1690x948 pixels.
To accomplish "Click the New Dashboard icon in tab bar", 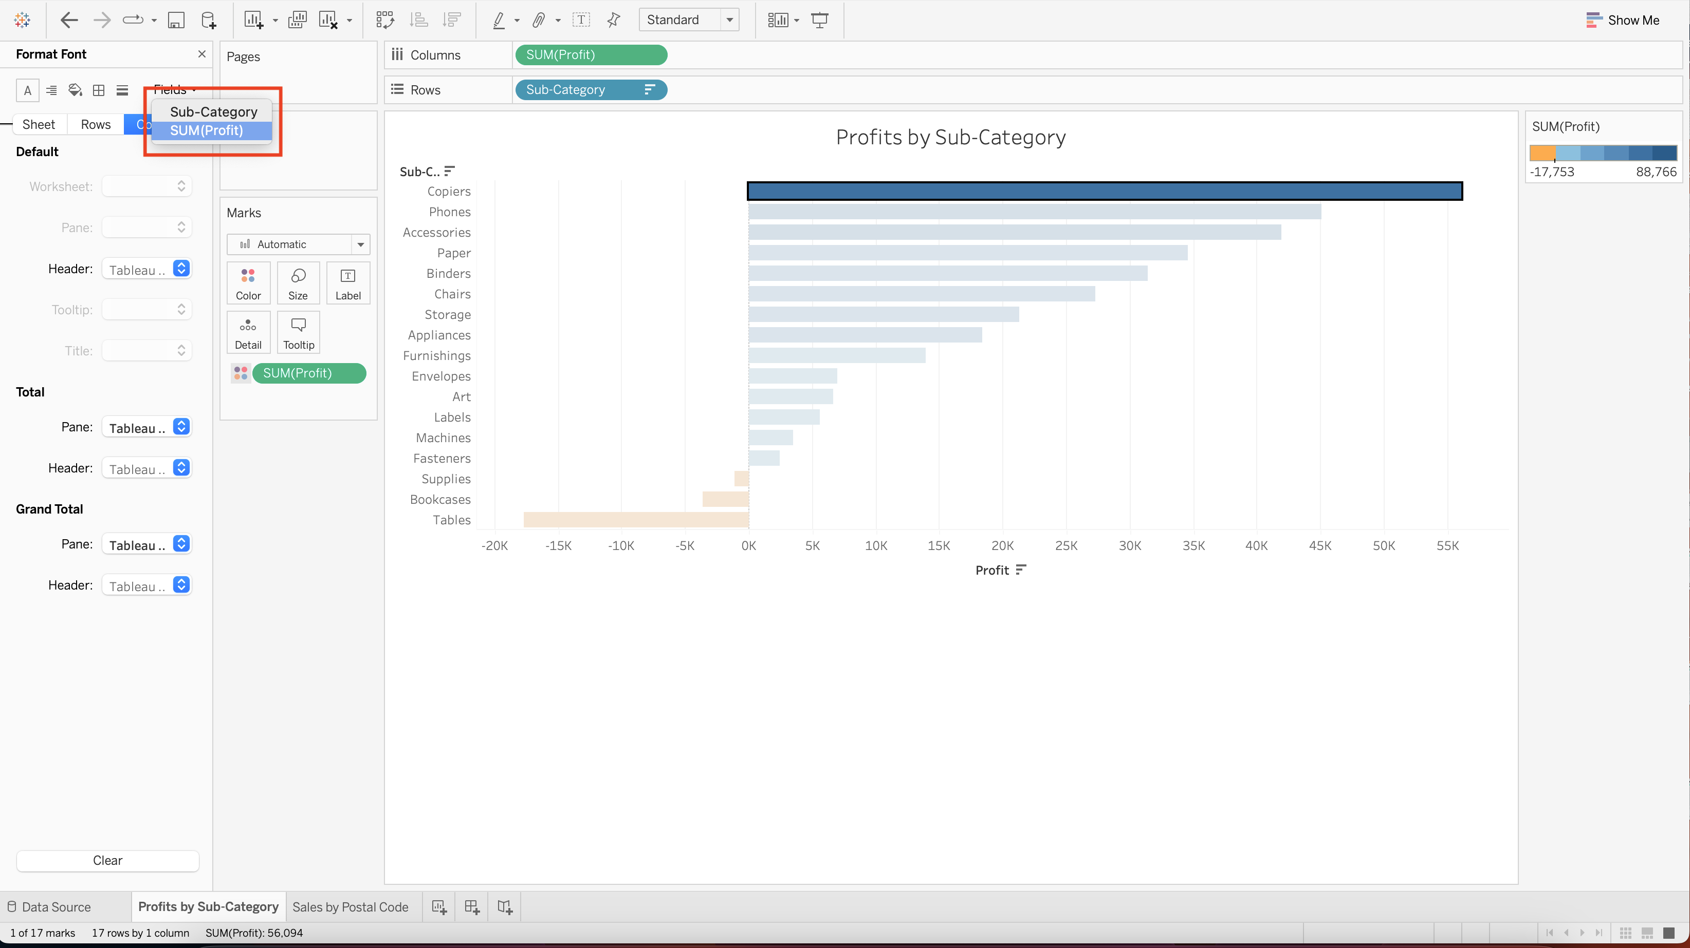I will coord(472,907).
